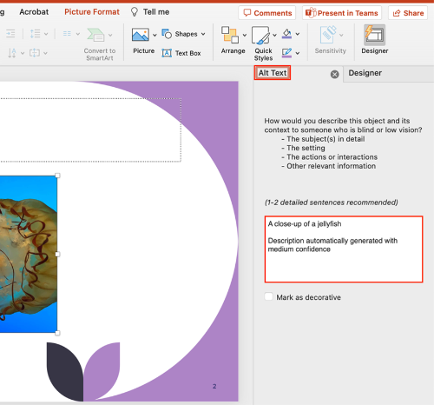Viewport: 434px width, 405px height.
Task: Click the Share button
Action: coord(408,13)
